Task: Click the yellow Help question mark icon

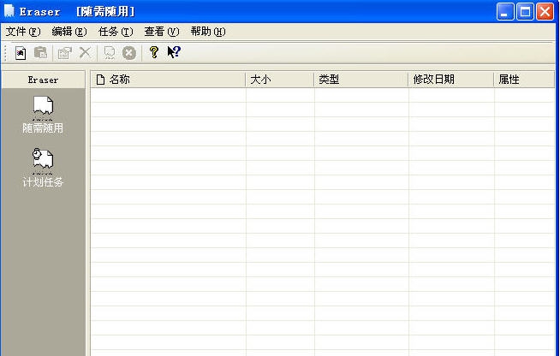Action: click(154, 52)
